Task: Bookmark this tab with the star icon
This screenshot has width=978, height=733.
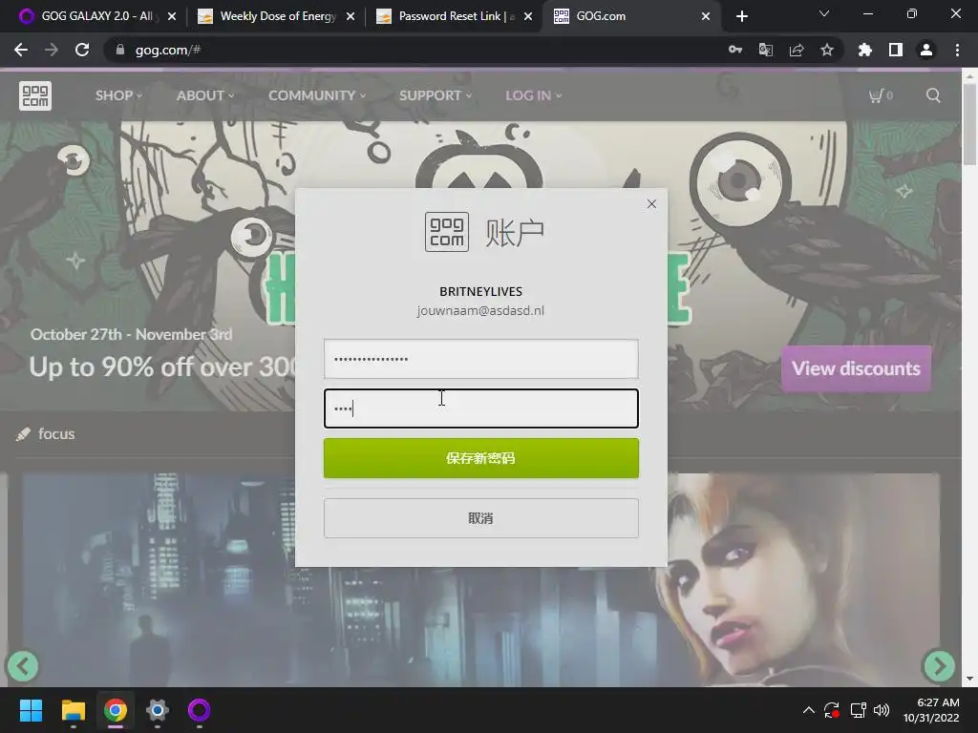Action: pyautogui.click(x=827, y=50)
